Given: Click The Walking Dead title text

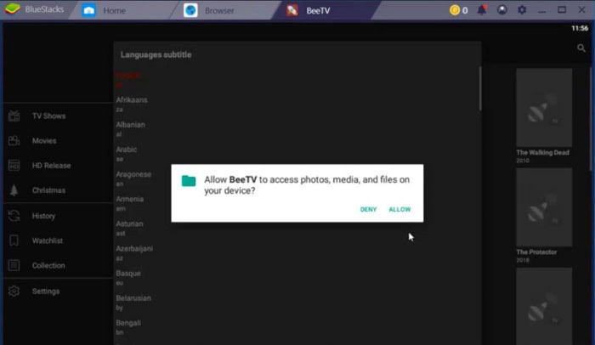Looking at the screenshot, I should coord(542,152).
